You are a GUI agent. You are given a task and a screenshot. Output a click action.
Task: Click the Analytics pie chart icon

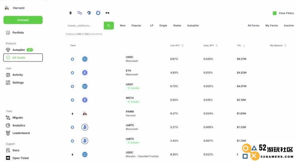[x=8, y=125]
